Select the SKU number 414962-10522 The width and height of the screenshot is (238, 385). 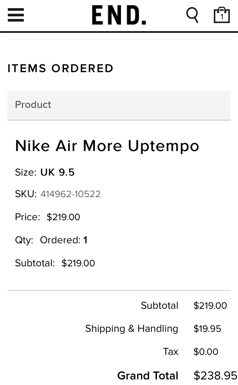tap(70, 194)
